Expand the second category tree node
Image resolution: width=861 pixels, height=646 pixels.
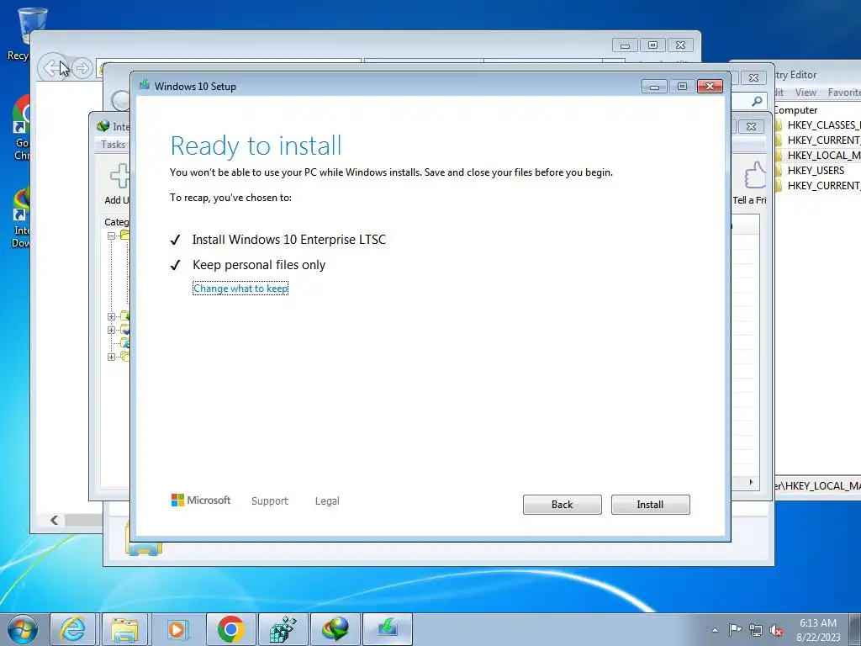[112, 316]
